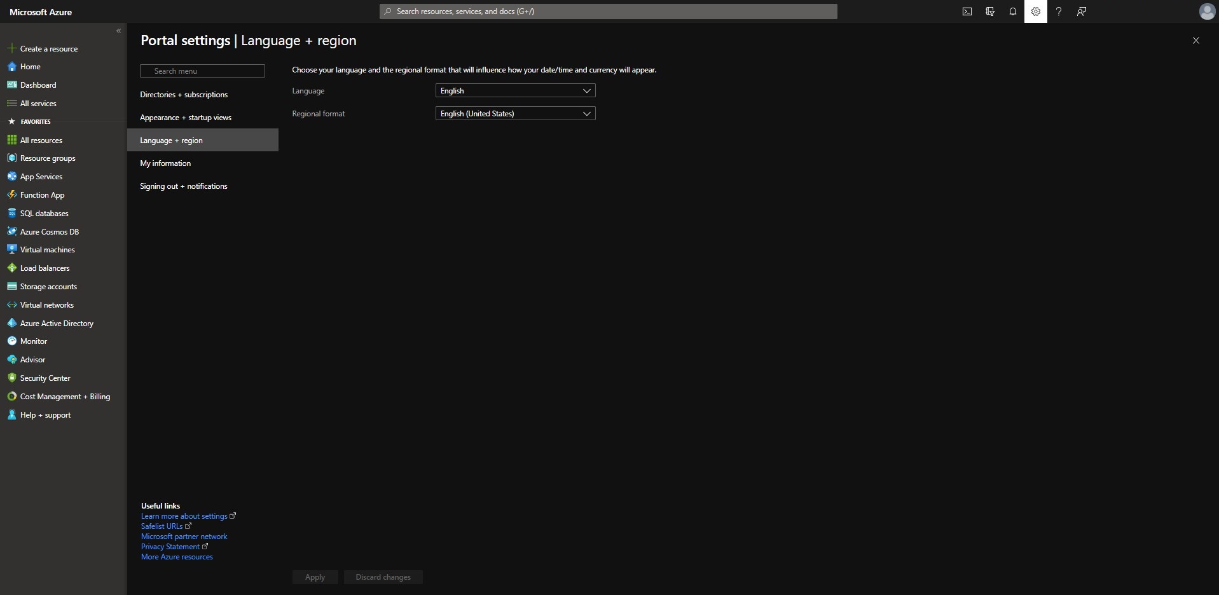1219x595 pixels.
Task: Click the Discard changes button
Action: pos(383,577)
